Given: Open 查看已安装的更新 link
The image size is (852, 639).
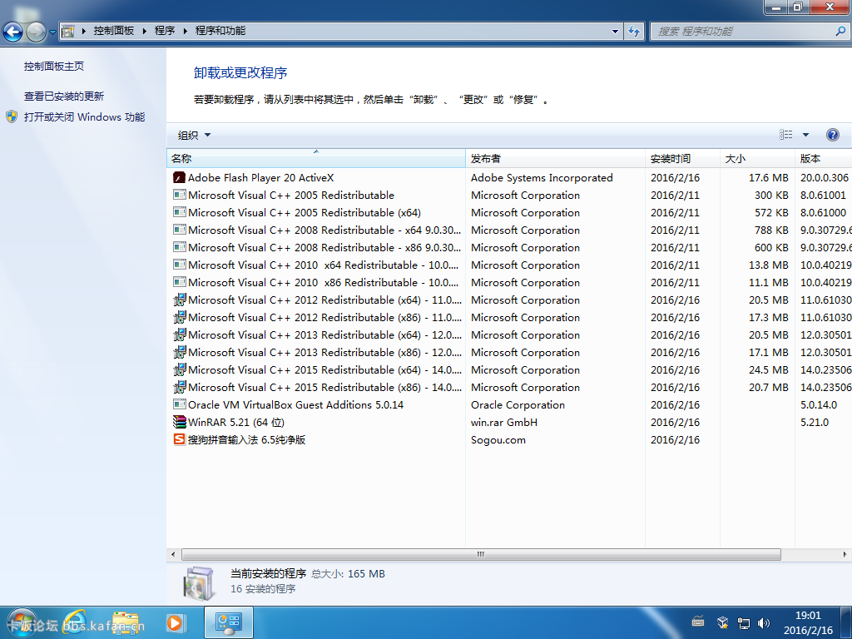Looking at the screenshot, I should pos(63,97).
